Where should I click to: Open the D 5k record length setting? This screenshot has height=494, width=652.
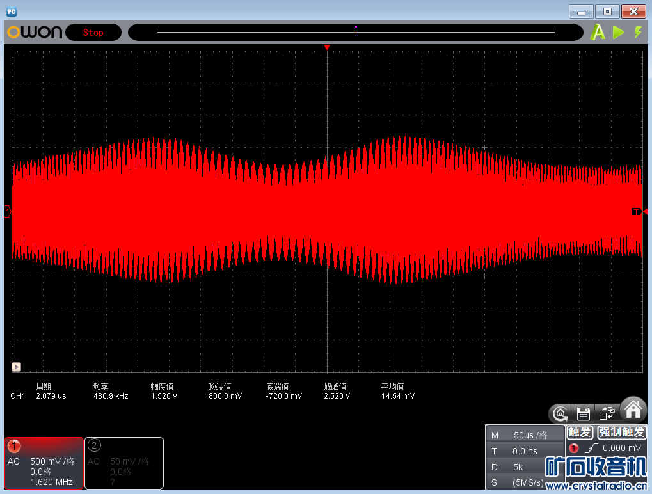click(525, 467)
